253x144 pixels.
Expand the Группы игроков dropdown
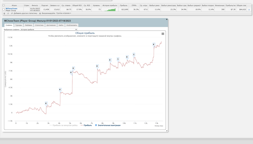click(64, 13)
